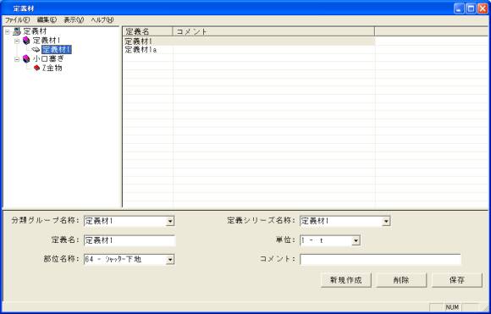Open the 表示 menu

(x=74, y=19)
